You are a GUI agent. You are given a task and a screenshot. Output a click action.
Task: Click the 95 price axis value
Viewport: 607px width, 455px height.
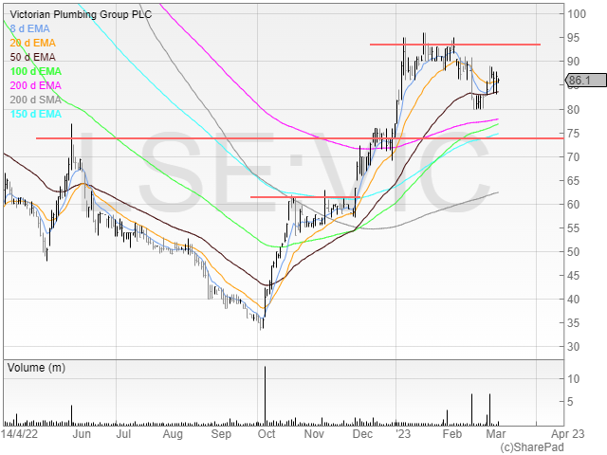[573, 38]
